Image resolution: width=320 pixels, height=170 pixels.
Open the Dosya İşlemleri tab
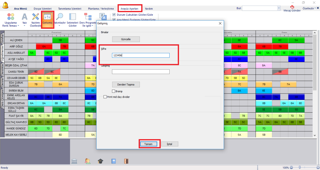pos(43,9)
